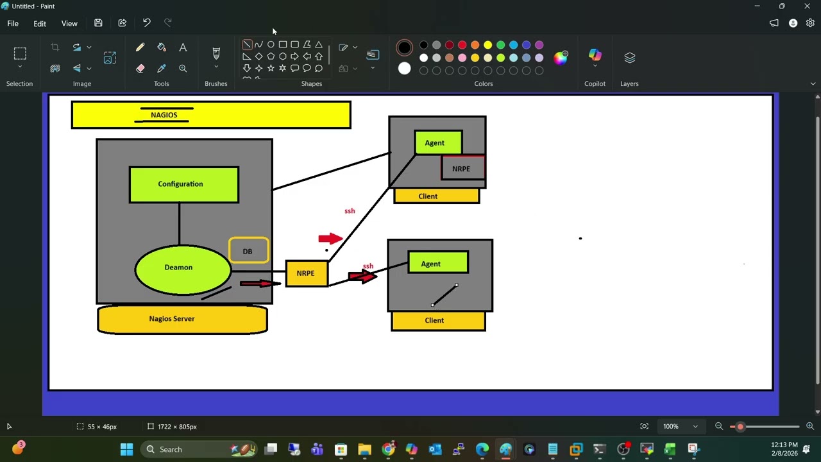Select Color 1 primary swatch
The image size is (821, 462).
404,47
